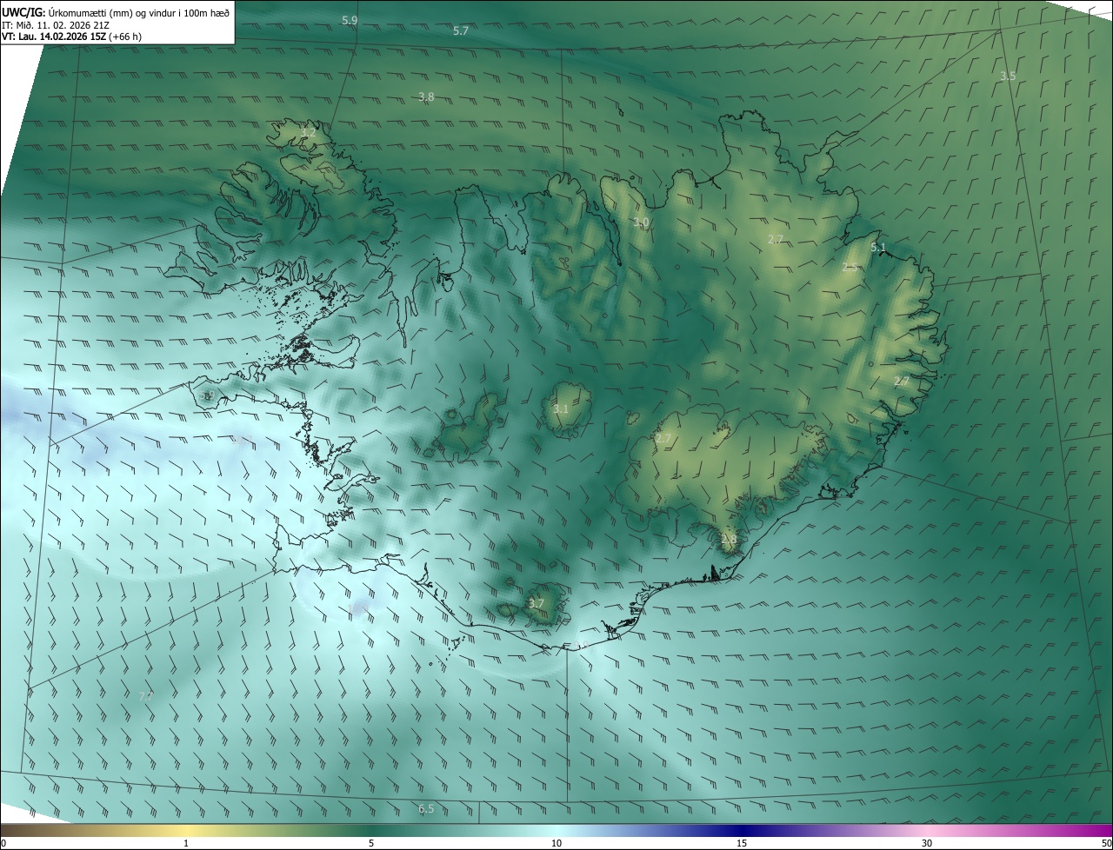Viewport: 1113px width, 850px height.
Task: Click the 50 tick label on the color scale
Action: point(1106,843)
